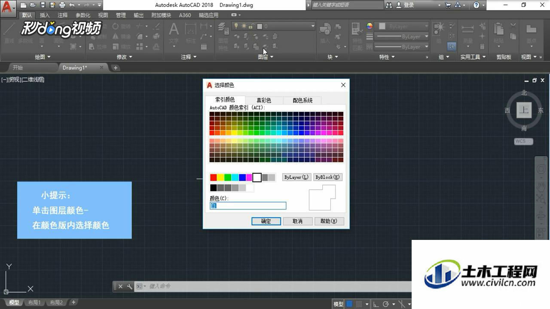Click the Pan hand icon in navigation bar

[541, 186]
